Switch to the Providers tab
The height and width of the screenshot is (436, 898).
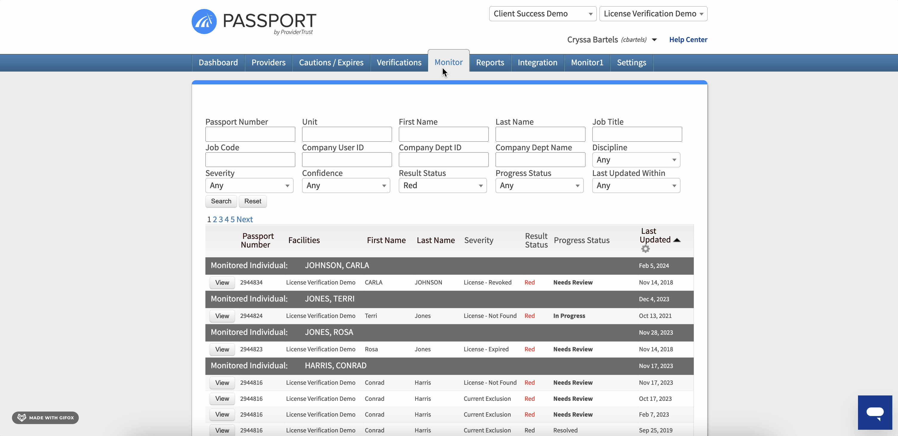[268, 63]
